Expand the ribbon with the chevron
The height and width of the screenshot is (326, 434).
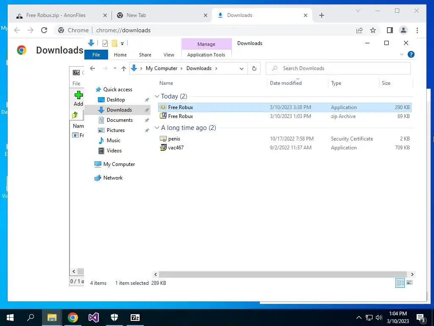coord(402,55)
